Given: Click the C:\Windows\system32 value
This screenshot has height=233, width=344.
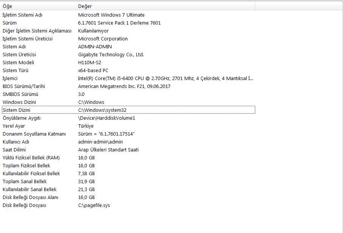Looking at the screenshot, I should coord(102,110).
